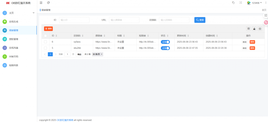Focus the ID search input field

(x=74, y=20)
